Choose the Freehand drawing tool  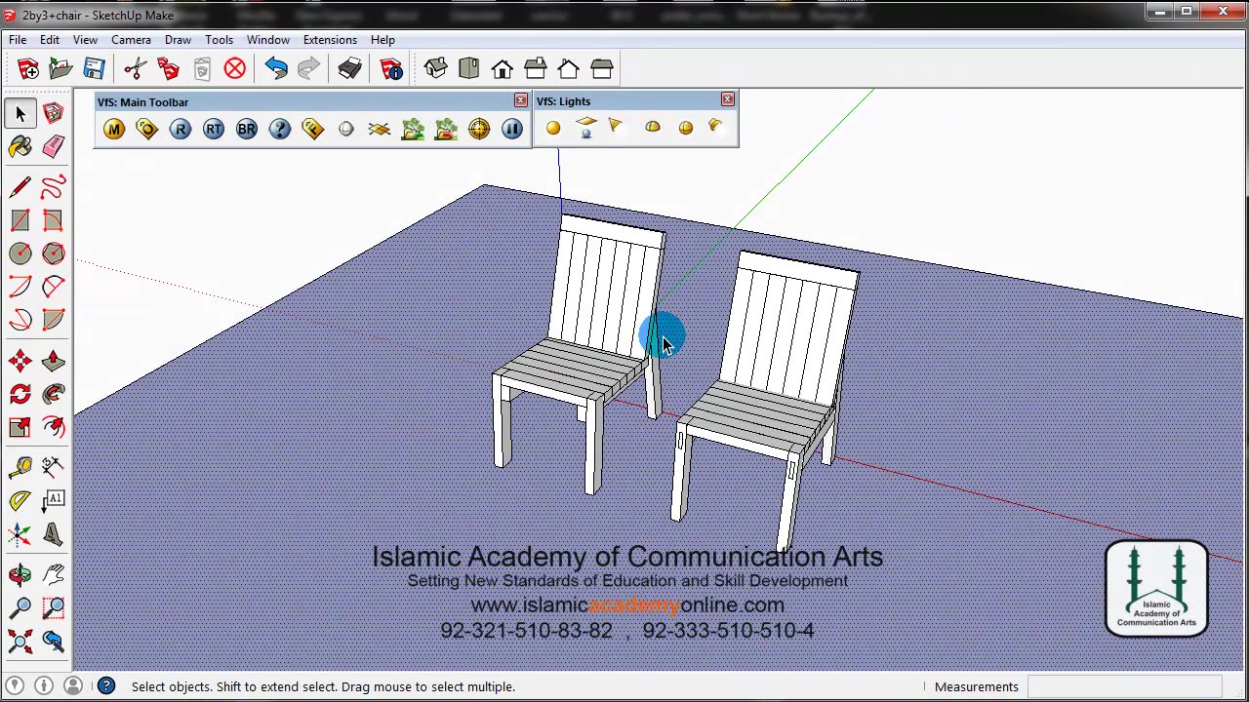(x=54, y=187)
